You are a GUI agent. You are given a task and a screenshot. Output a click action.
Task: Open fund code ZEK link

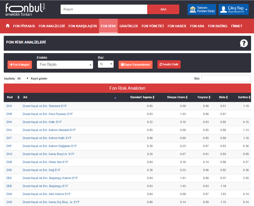coord(9,178)
